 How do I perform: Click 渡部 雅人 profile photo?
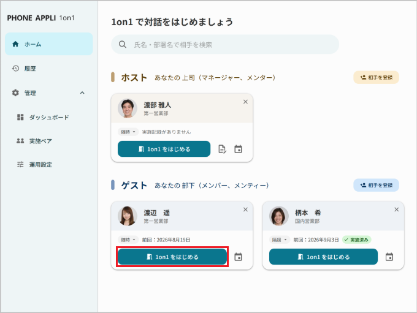coord(128,108)
